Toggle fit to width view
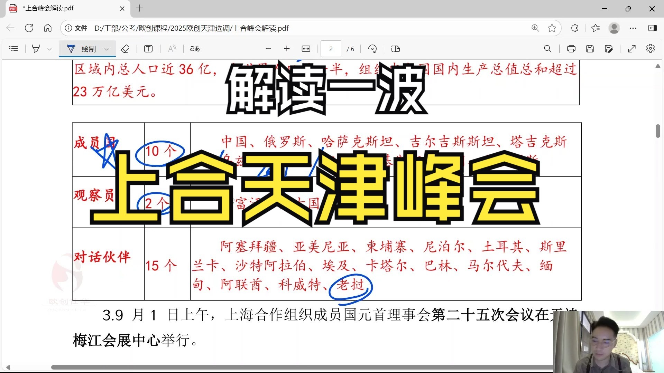This screenshot has width=664, height=373. point(306,49)
